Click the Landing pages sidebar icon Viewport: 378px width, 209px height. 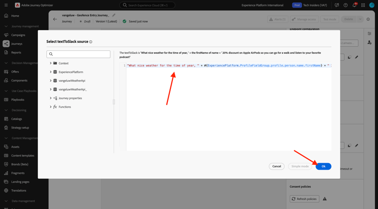click(x=6, y=182)
